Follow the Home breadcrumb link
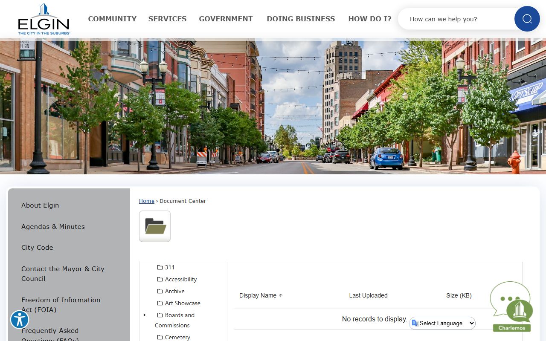The height and width of the screenshot is (341, 546). pyautogui.click(x=147, y=201)
